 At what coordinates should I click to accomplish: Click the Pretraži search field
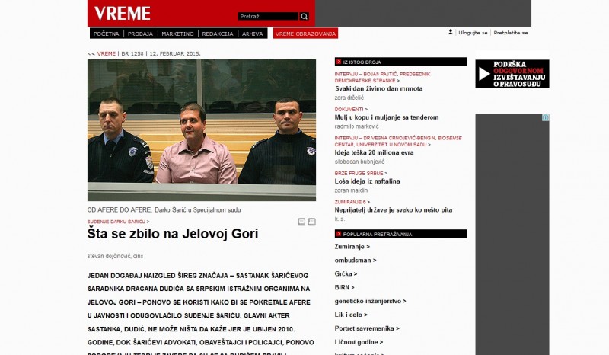coord(268,16)
